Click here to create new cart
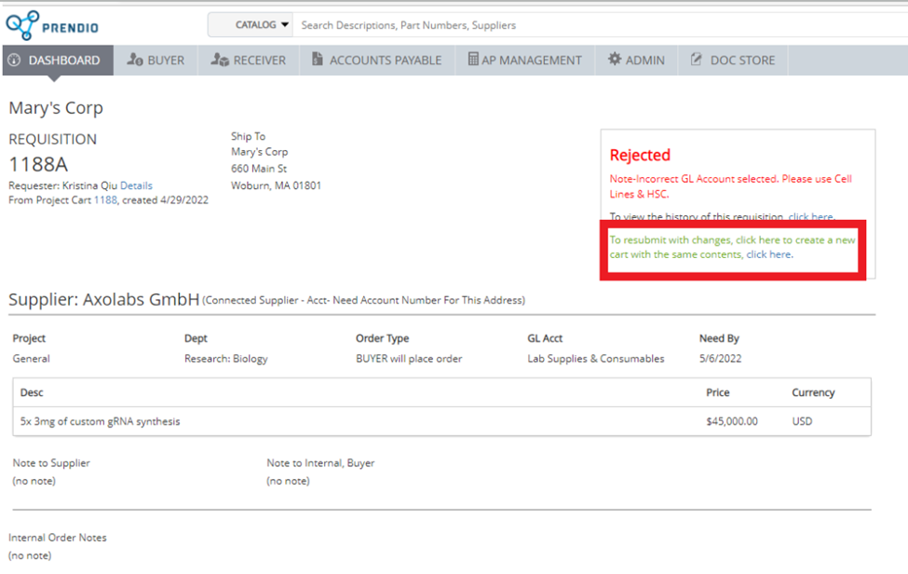Screen dimensions: 908x574 pos(768,254)
